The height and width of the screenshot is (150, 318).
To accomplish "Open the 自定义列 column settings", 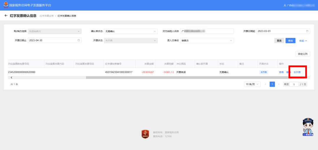I will point(303,54).
